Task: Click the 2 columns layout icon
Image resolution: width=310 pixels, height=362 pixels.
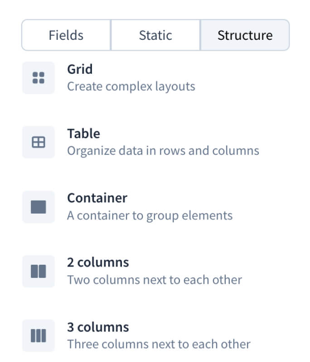Action: pos(39,271)
